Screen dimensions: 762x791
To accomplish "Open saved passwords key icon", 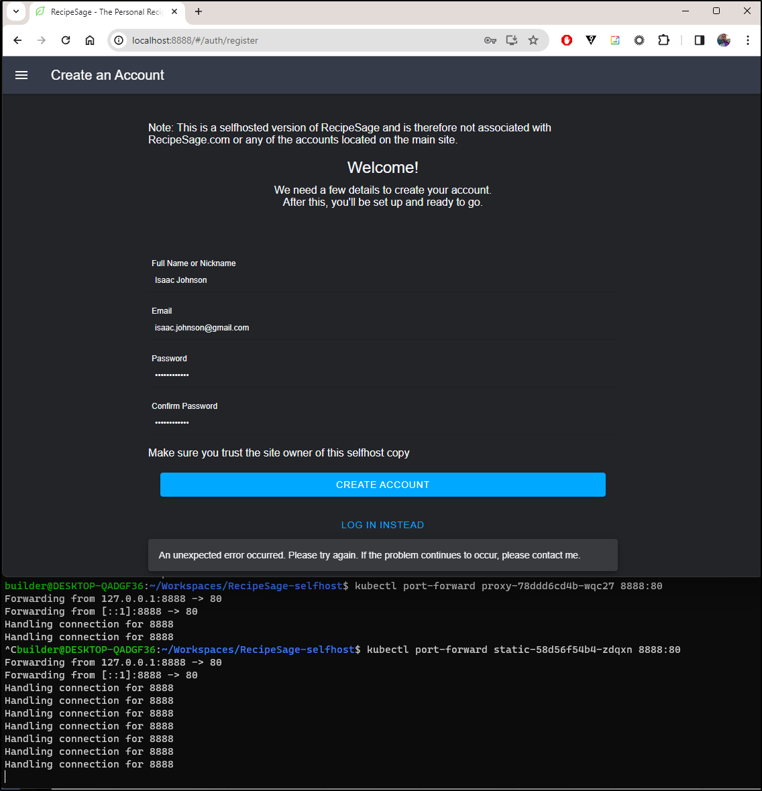I will click(490, 40).
